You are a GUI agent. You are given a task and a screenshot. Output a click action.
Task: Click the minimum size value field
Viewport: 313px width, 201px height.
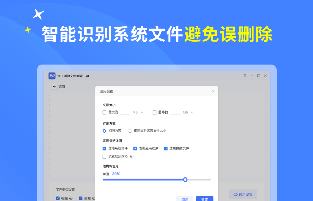click(x=175, y=113)
